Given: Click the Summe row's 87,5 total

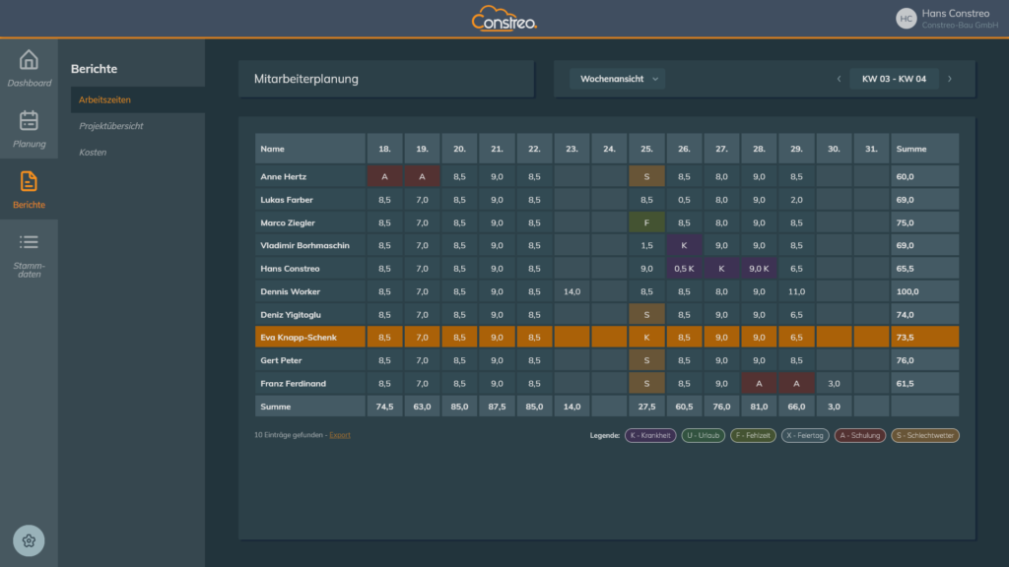Looking at the screenshot, I should coord(497,407).
